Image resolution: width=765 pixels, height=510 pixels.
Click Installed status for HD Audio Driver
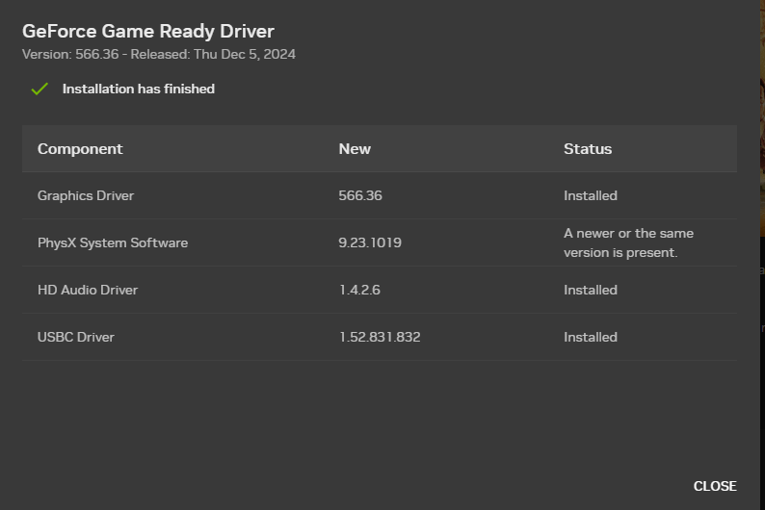tap(591, 290)
